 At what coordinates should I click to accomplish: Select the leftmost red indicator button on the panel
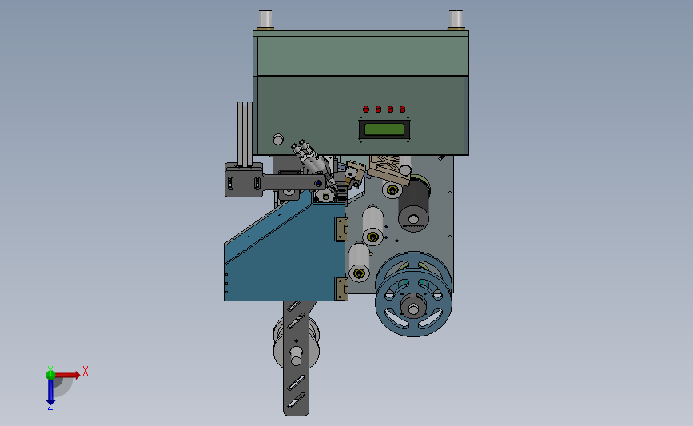[x=366, y=109]
